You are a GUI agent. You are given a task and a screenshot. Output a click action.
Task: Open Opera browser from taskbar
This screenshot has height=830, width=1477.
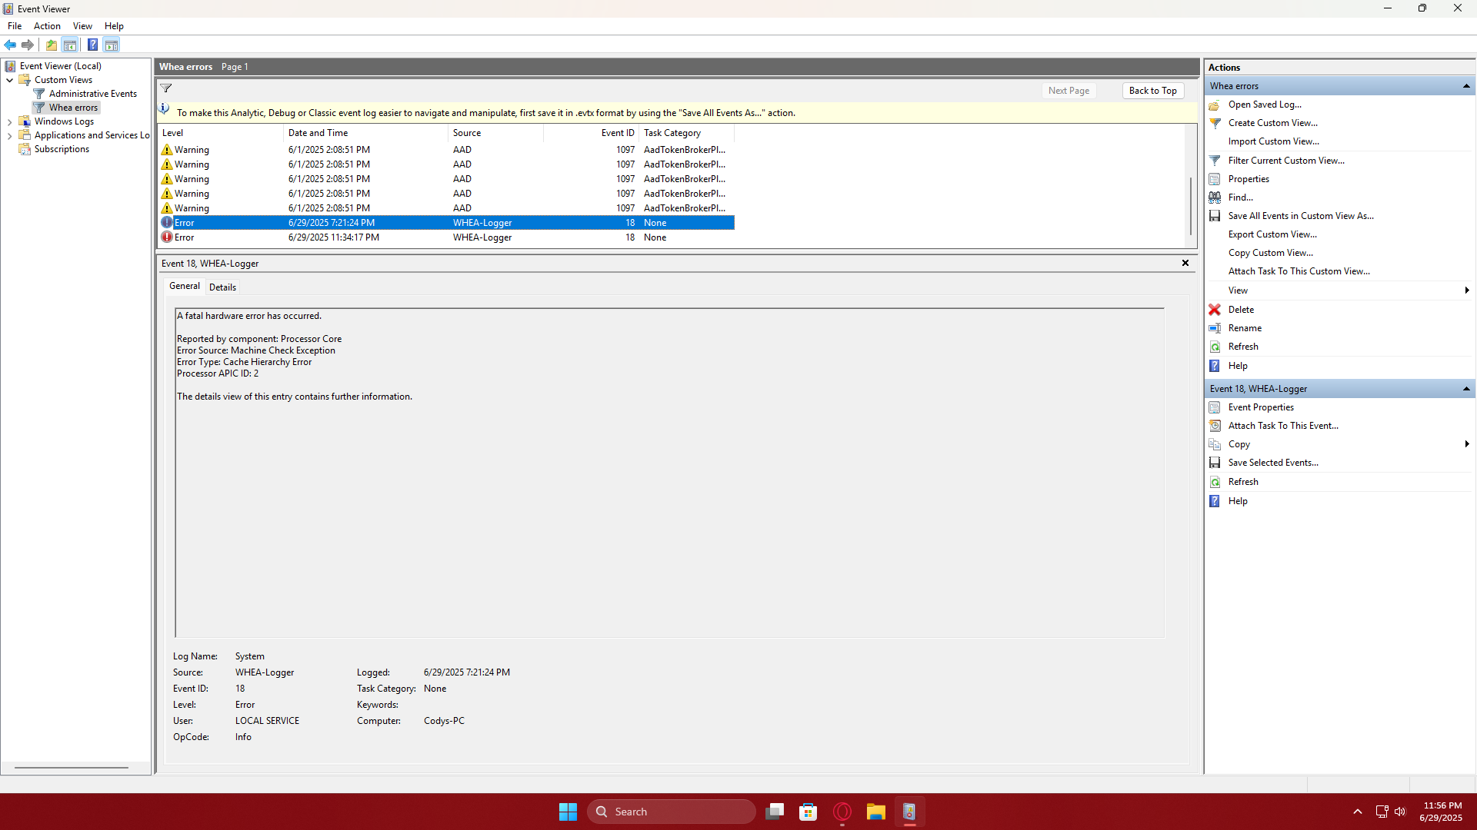click(842, 812)
